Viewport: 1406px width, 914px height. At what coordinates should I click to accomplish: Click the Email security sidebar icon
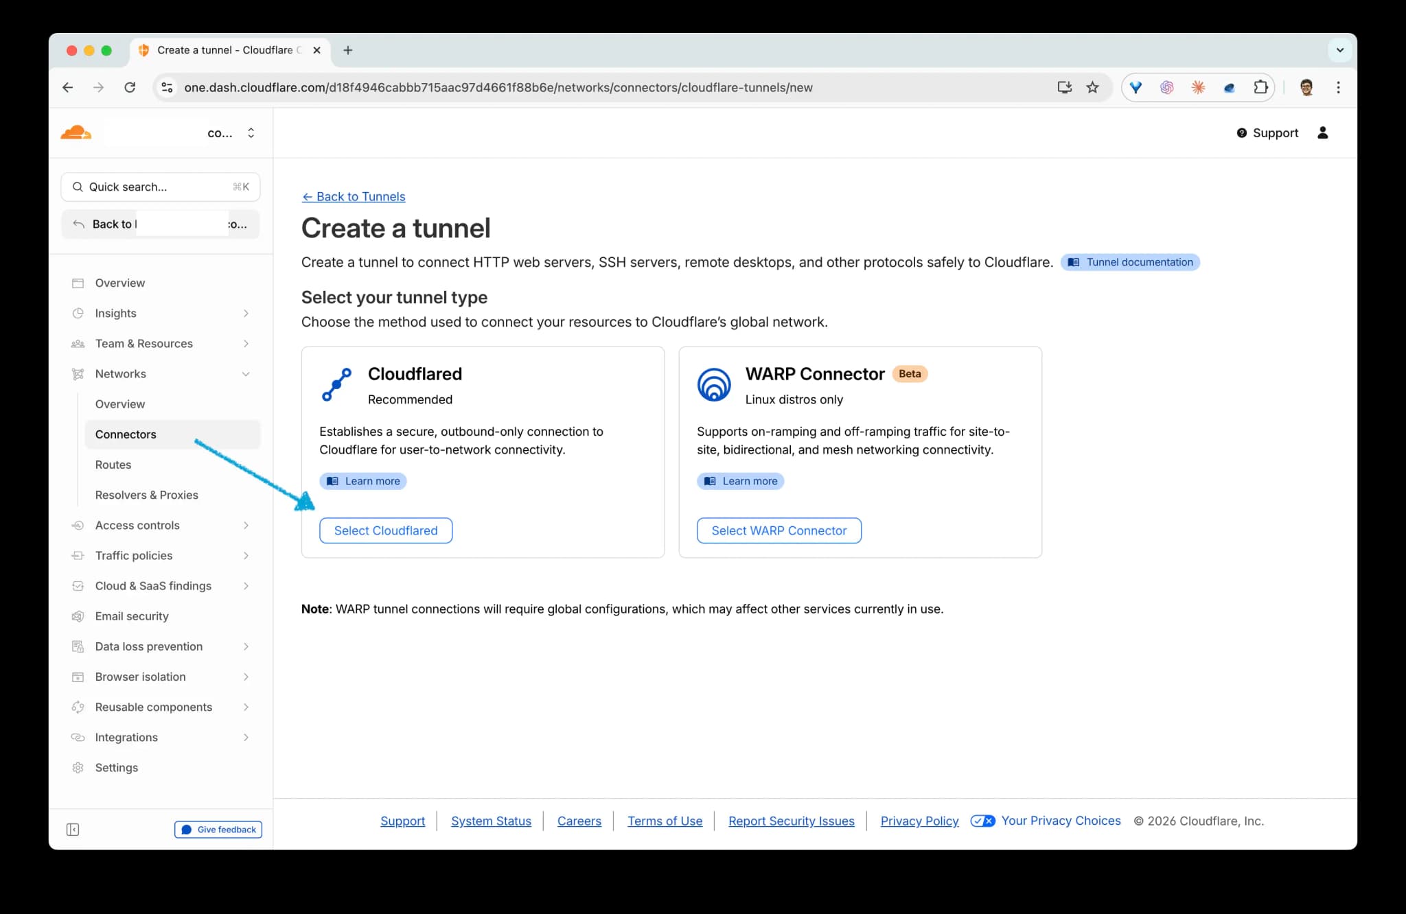[x=78, y=616]
